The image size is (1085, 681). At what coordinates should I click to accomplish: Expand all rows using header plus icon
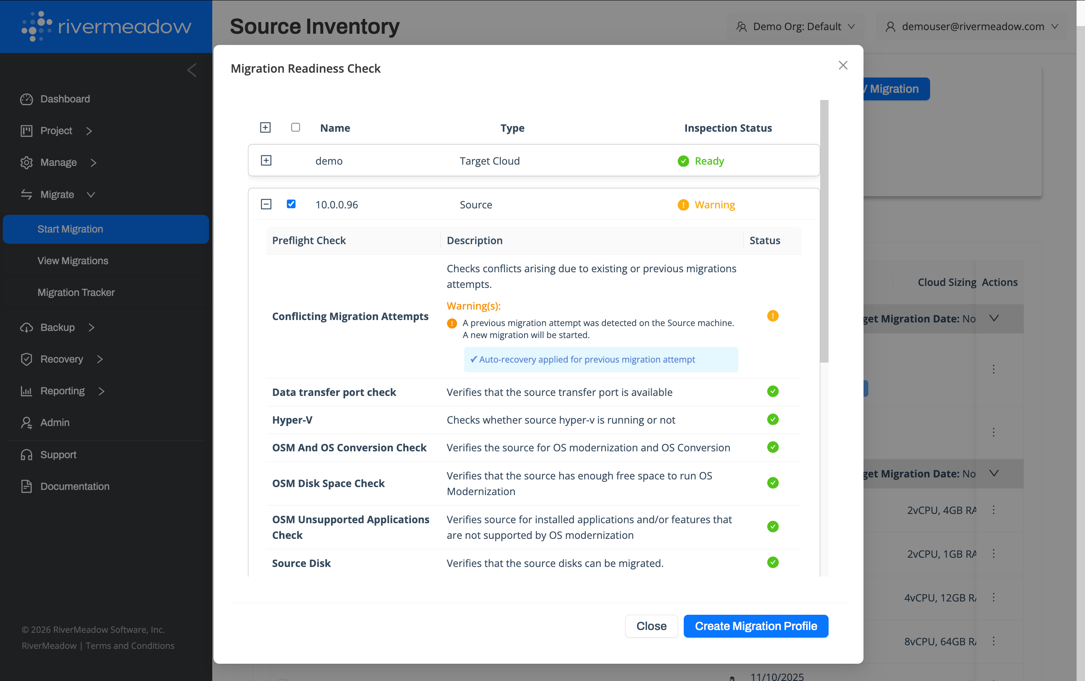265,127
